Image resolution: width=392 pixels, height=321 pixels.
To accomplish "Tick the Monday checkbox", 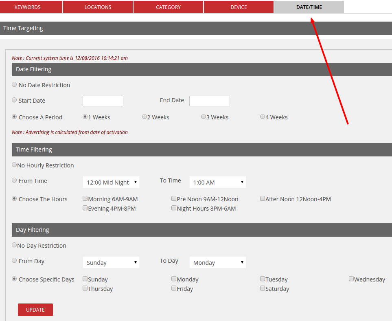I will 174,279.
